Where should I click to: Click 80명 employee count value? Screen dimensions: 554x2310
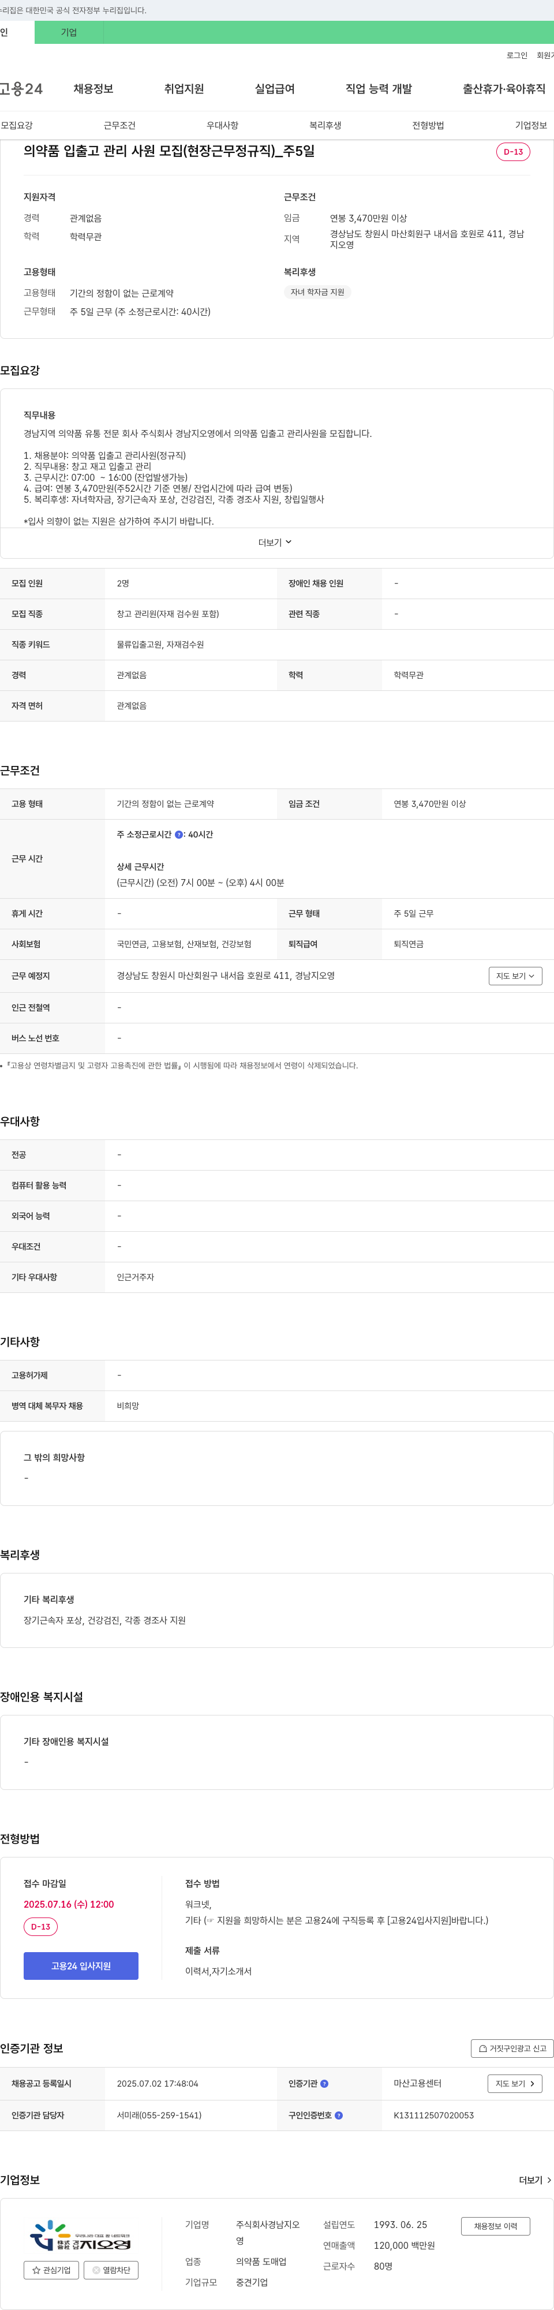coord(383,2266)
